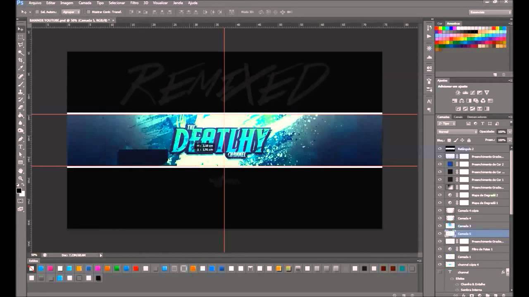Hide the Preenchimento de Cor 2 layer

pos(440,164)
